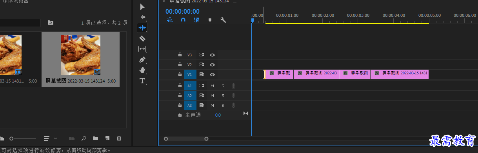
Task: Click the project thumbnail zoom slider handle
Action: tap(11, 139)
